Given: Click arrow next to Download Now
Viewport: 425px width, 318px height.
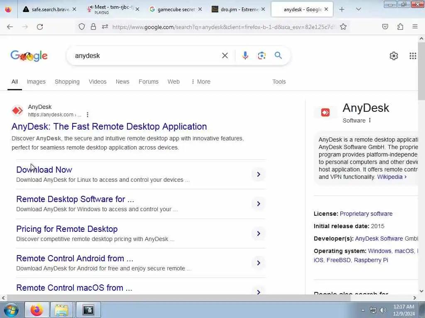Looking at the screenshot, I should coord(259,174).
